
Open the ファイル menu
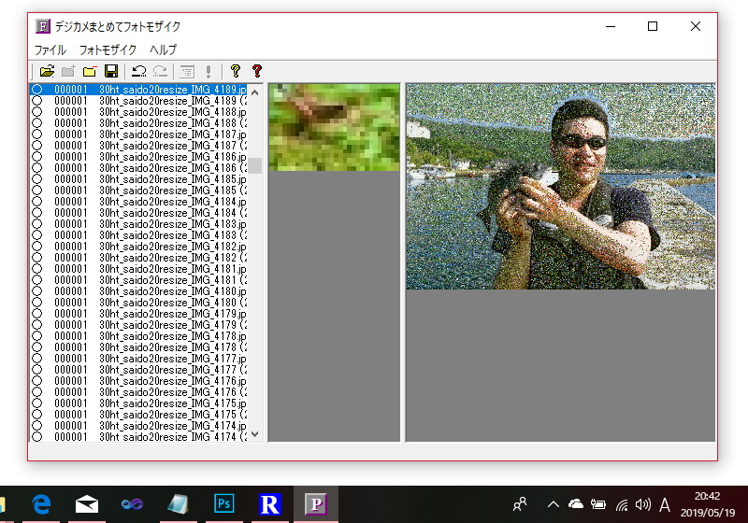tap(50, 49)
